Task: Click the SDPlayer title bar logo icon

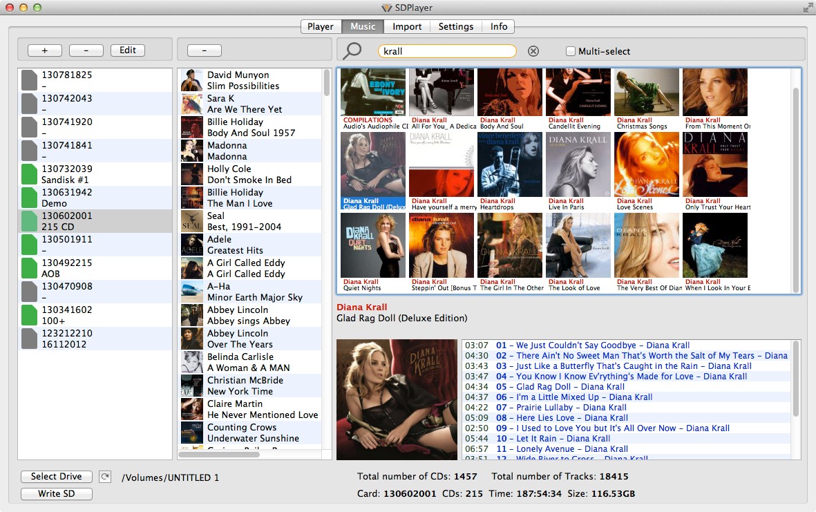Action: [386, 8]
